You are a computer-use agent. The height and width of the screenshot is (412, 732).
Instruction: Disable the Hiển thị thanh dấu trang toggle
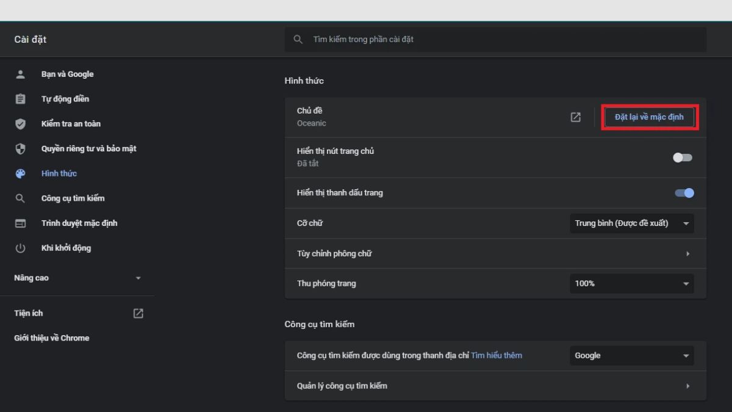[x=684, y=193]
